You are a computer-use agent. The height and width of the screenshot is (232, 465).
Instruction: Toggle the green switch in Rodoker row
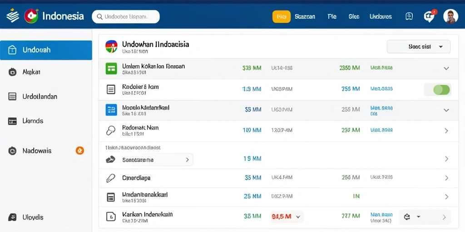[441, 90]
